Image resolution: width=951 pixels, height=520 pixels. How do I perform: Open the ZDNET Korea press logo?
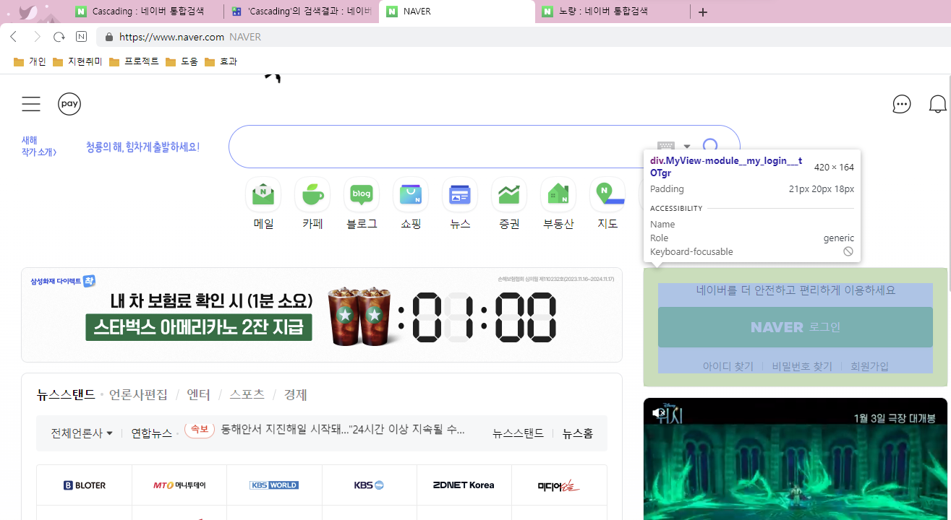click(x=464, y=485)
